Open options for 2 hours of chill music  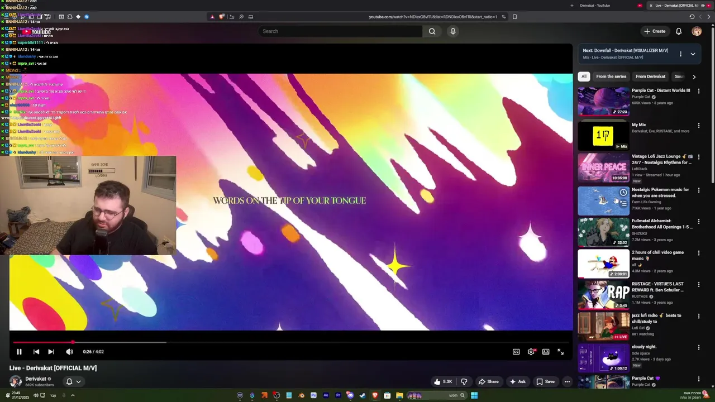(x=698, y=253)
